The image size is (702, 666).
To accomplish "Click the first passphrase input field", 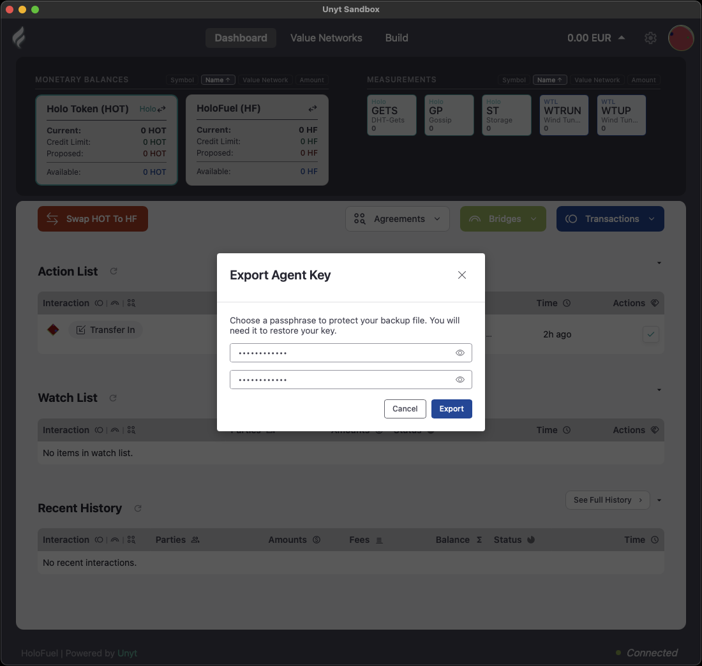I will (350, 353).
